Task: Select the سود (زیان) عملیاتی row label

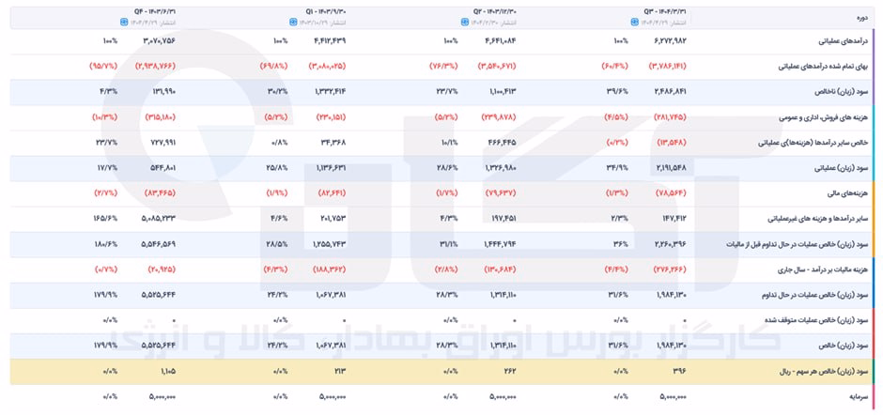Action: [x=841, y=168]
